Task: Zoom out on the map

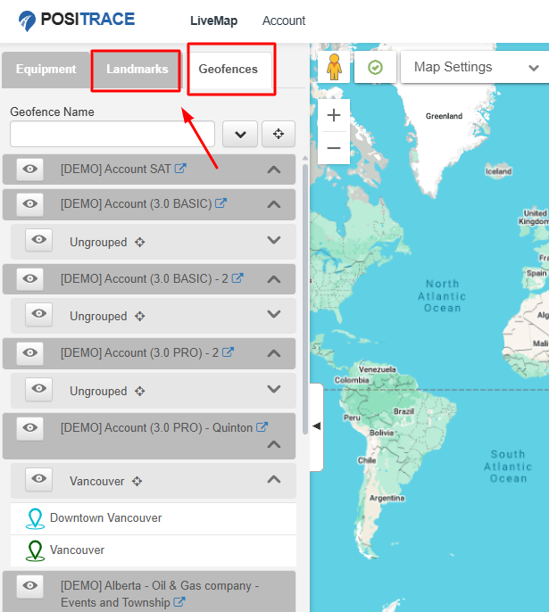Action: [334, 147]
